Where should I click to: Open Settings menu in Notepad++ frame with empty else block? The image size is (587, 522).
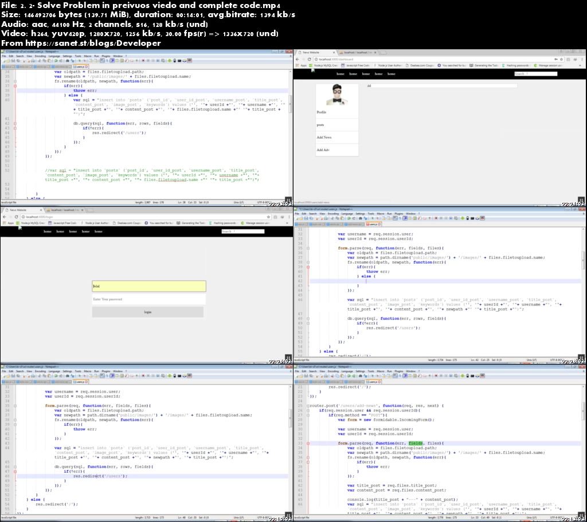click(360, 214)
